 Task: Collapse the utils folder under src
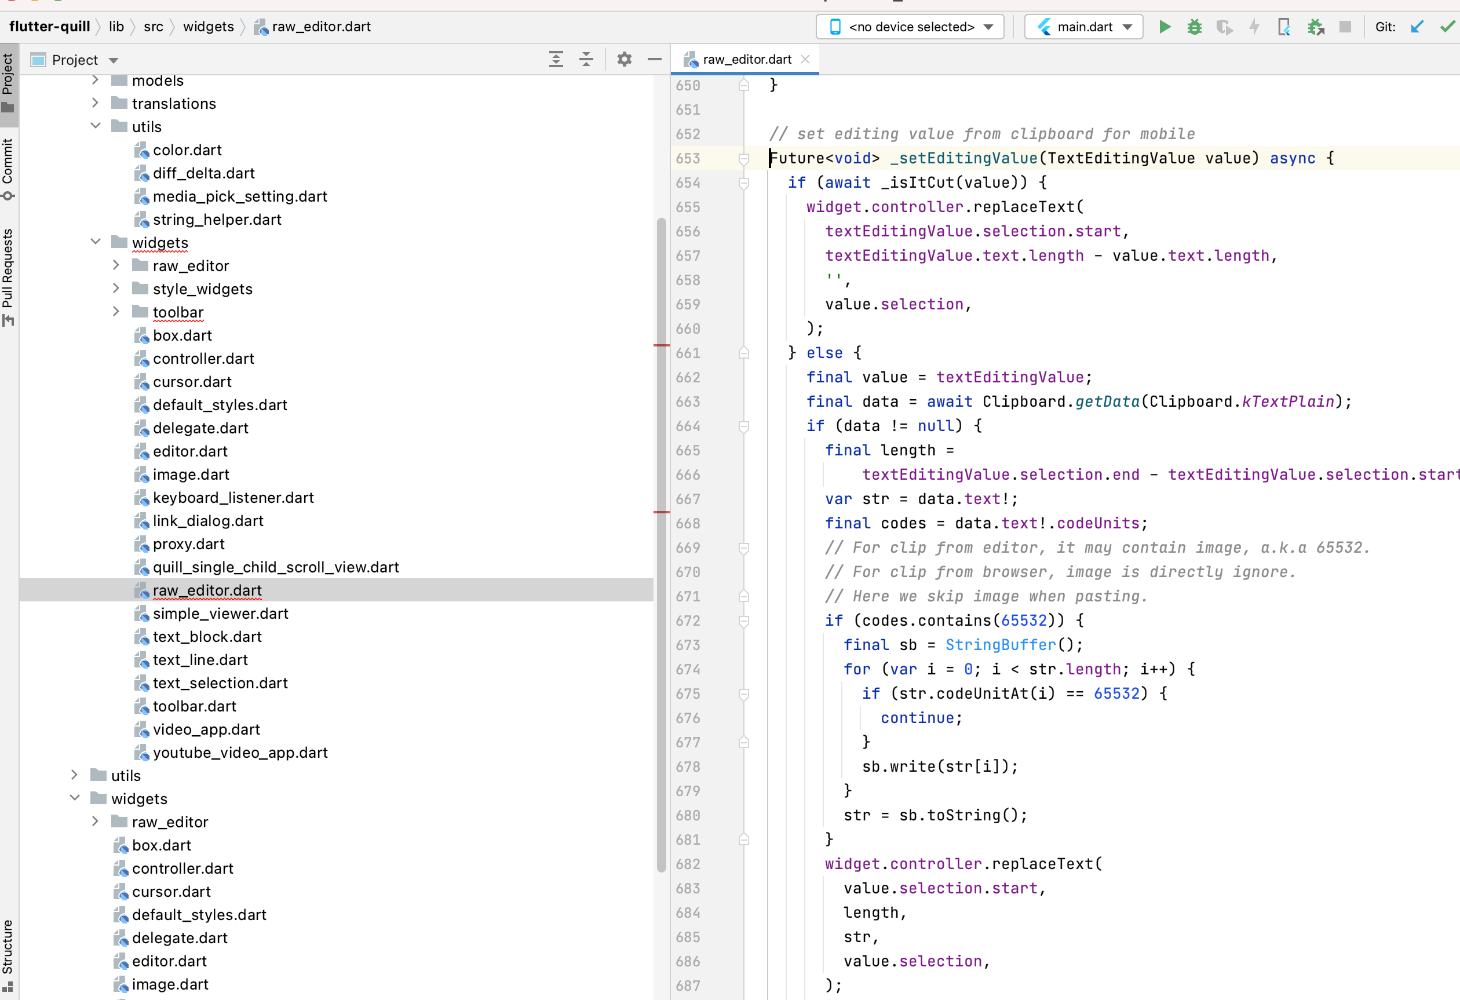(x=96, y=126)
